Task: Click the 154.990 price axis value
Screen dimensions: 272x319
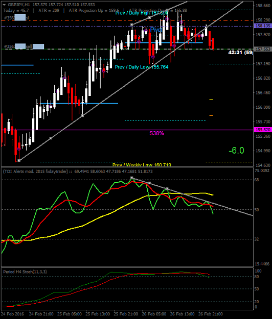Action: 263,151
